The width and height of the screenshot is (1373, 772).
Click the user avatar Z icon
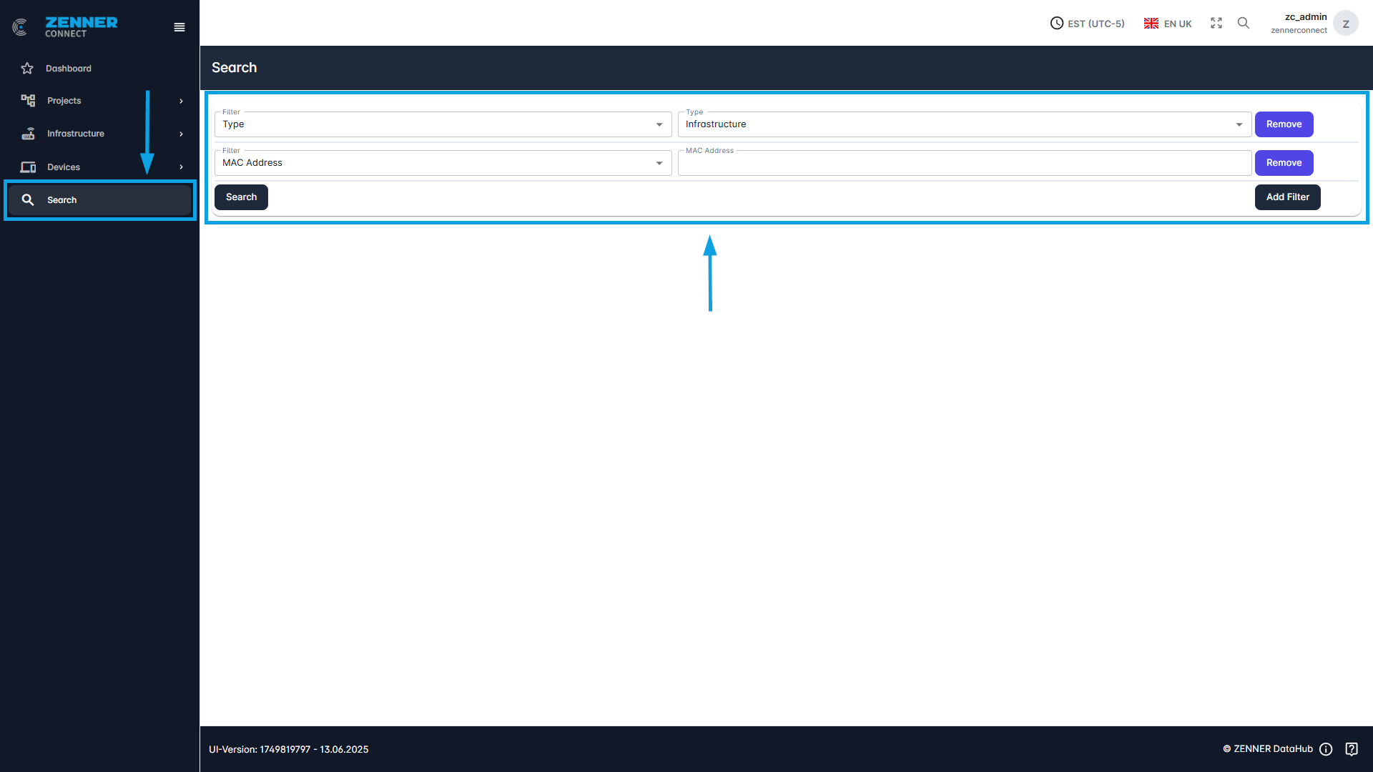1345,24
